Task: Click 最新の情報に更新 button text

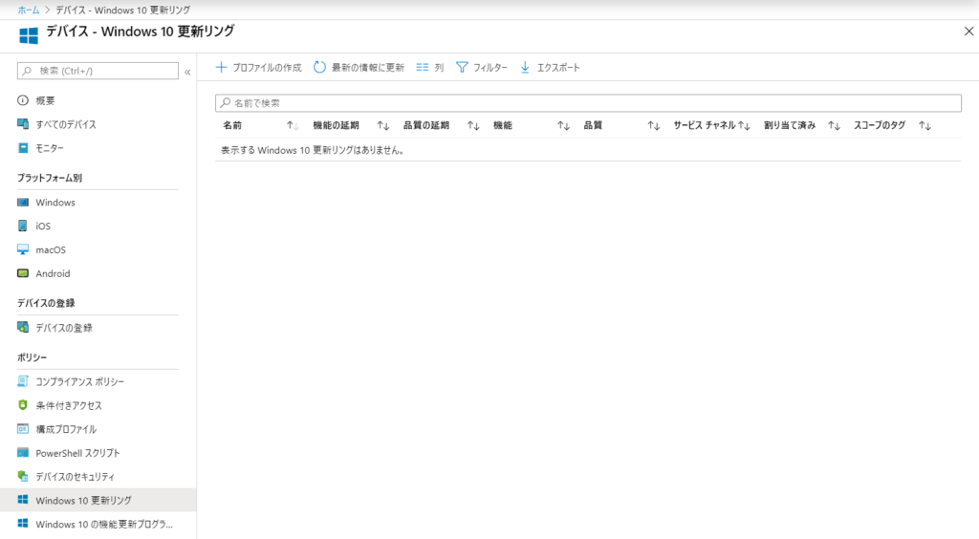Action: pos(368,67)
